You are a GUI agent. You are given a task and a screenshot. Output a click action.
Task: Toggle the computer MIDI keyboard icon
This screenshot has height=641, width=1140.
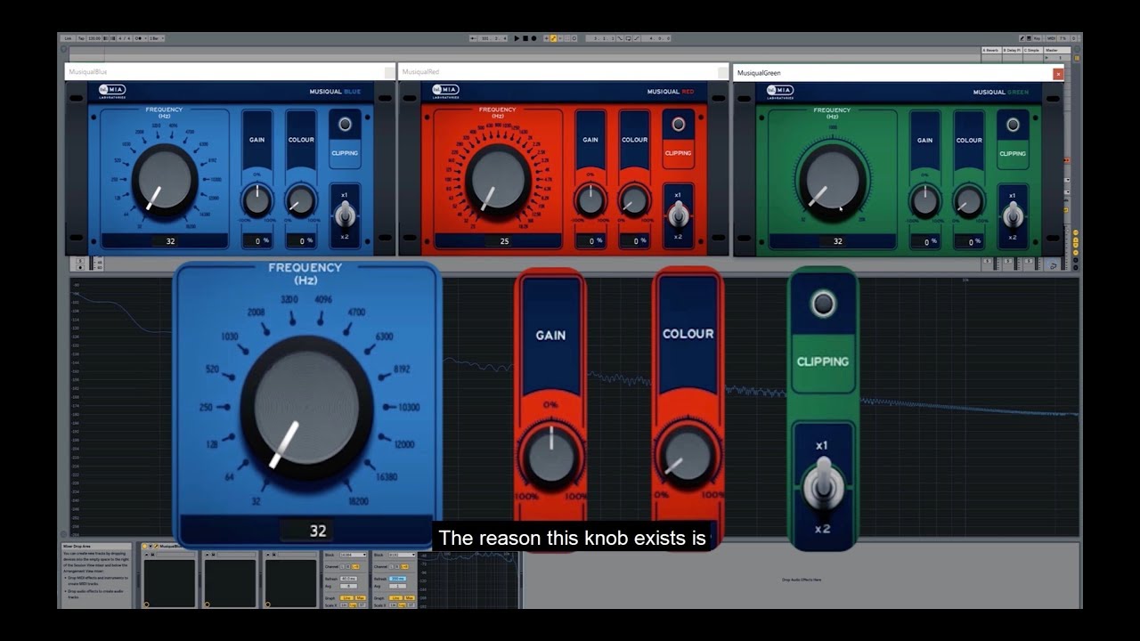click(x=1029, y=38)
